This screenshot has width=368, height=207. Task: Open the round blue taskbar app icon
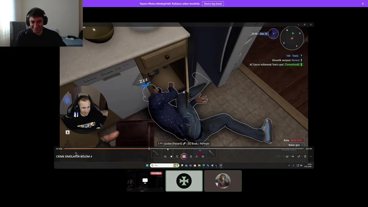point(208,165)
